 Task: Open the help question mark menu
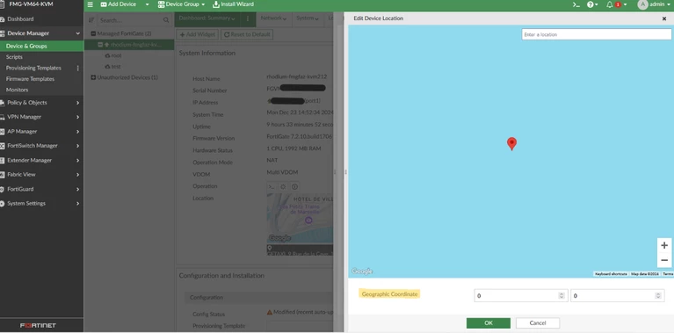pyautogui.click(x=592, y=4)
